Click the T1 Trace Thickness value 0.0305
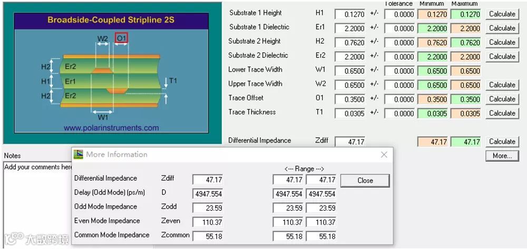Screen dimensions: 527x249 (x=350, y=114)
